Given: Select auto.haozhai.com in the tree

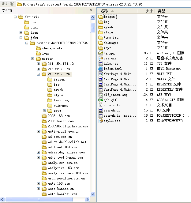Looking at the screenshot, I should 62,194.
